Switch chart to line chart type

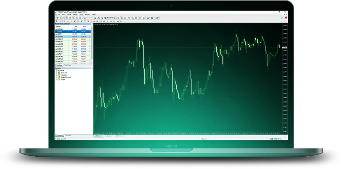tap(125, 18)
